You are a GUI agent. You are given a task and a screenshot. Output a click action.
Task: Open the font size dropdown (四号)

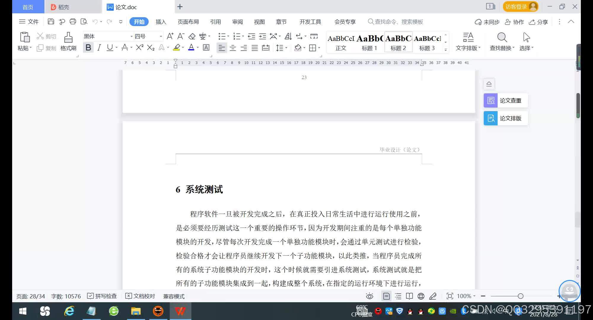click(x=161, y=36)
